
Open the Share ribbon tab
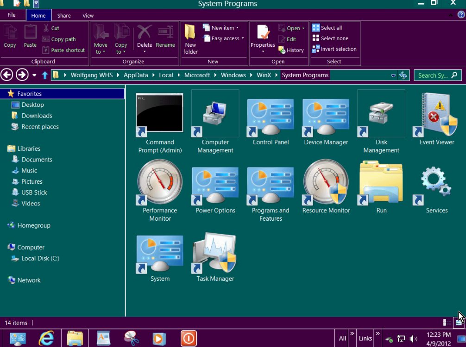tap(64, 15)
